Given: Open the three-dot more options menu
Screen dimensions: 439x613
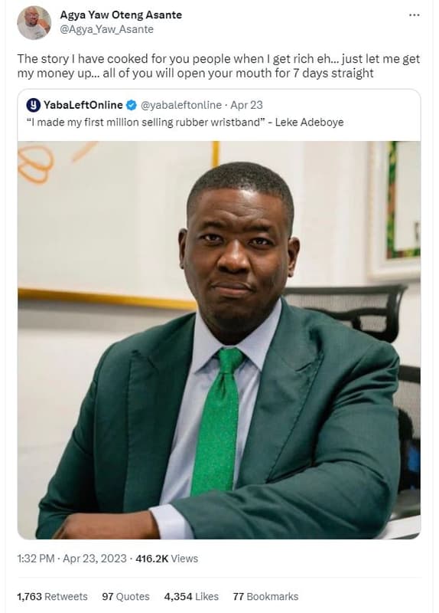Looking at the screenshot, I should (x=414, y=15).
